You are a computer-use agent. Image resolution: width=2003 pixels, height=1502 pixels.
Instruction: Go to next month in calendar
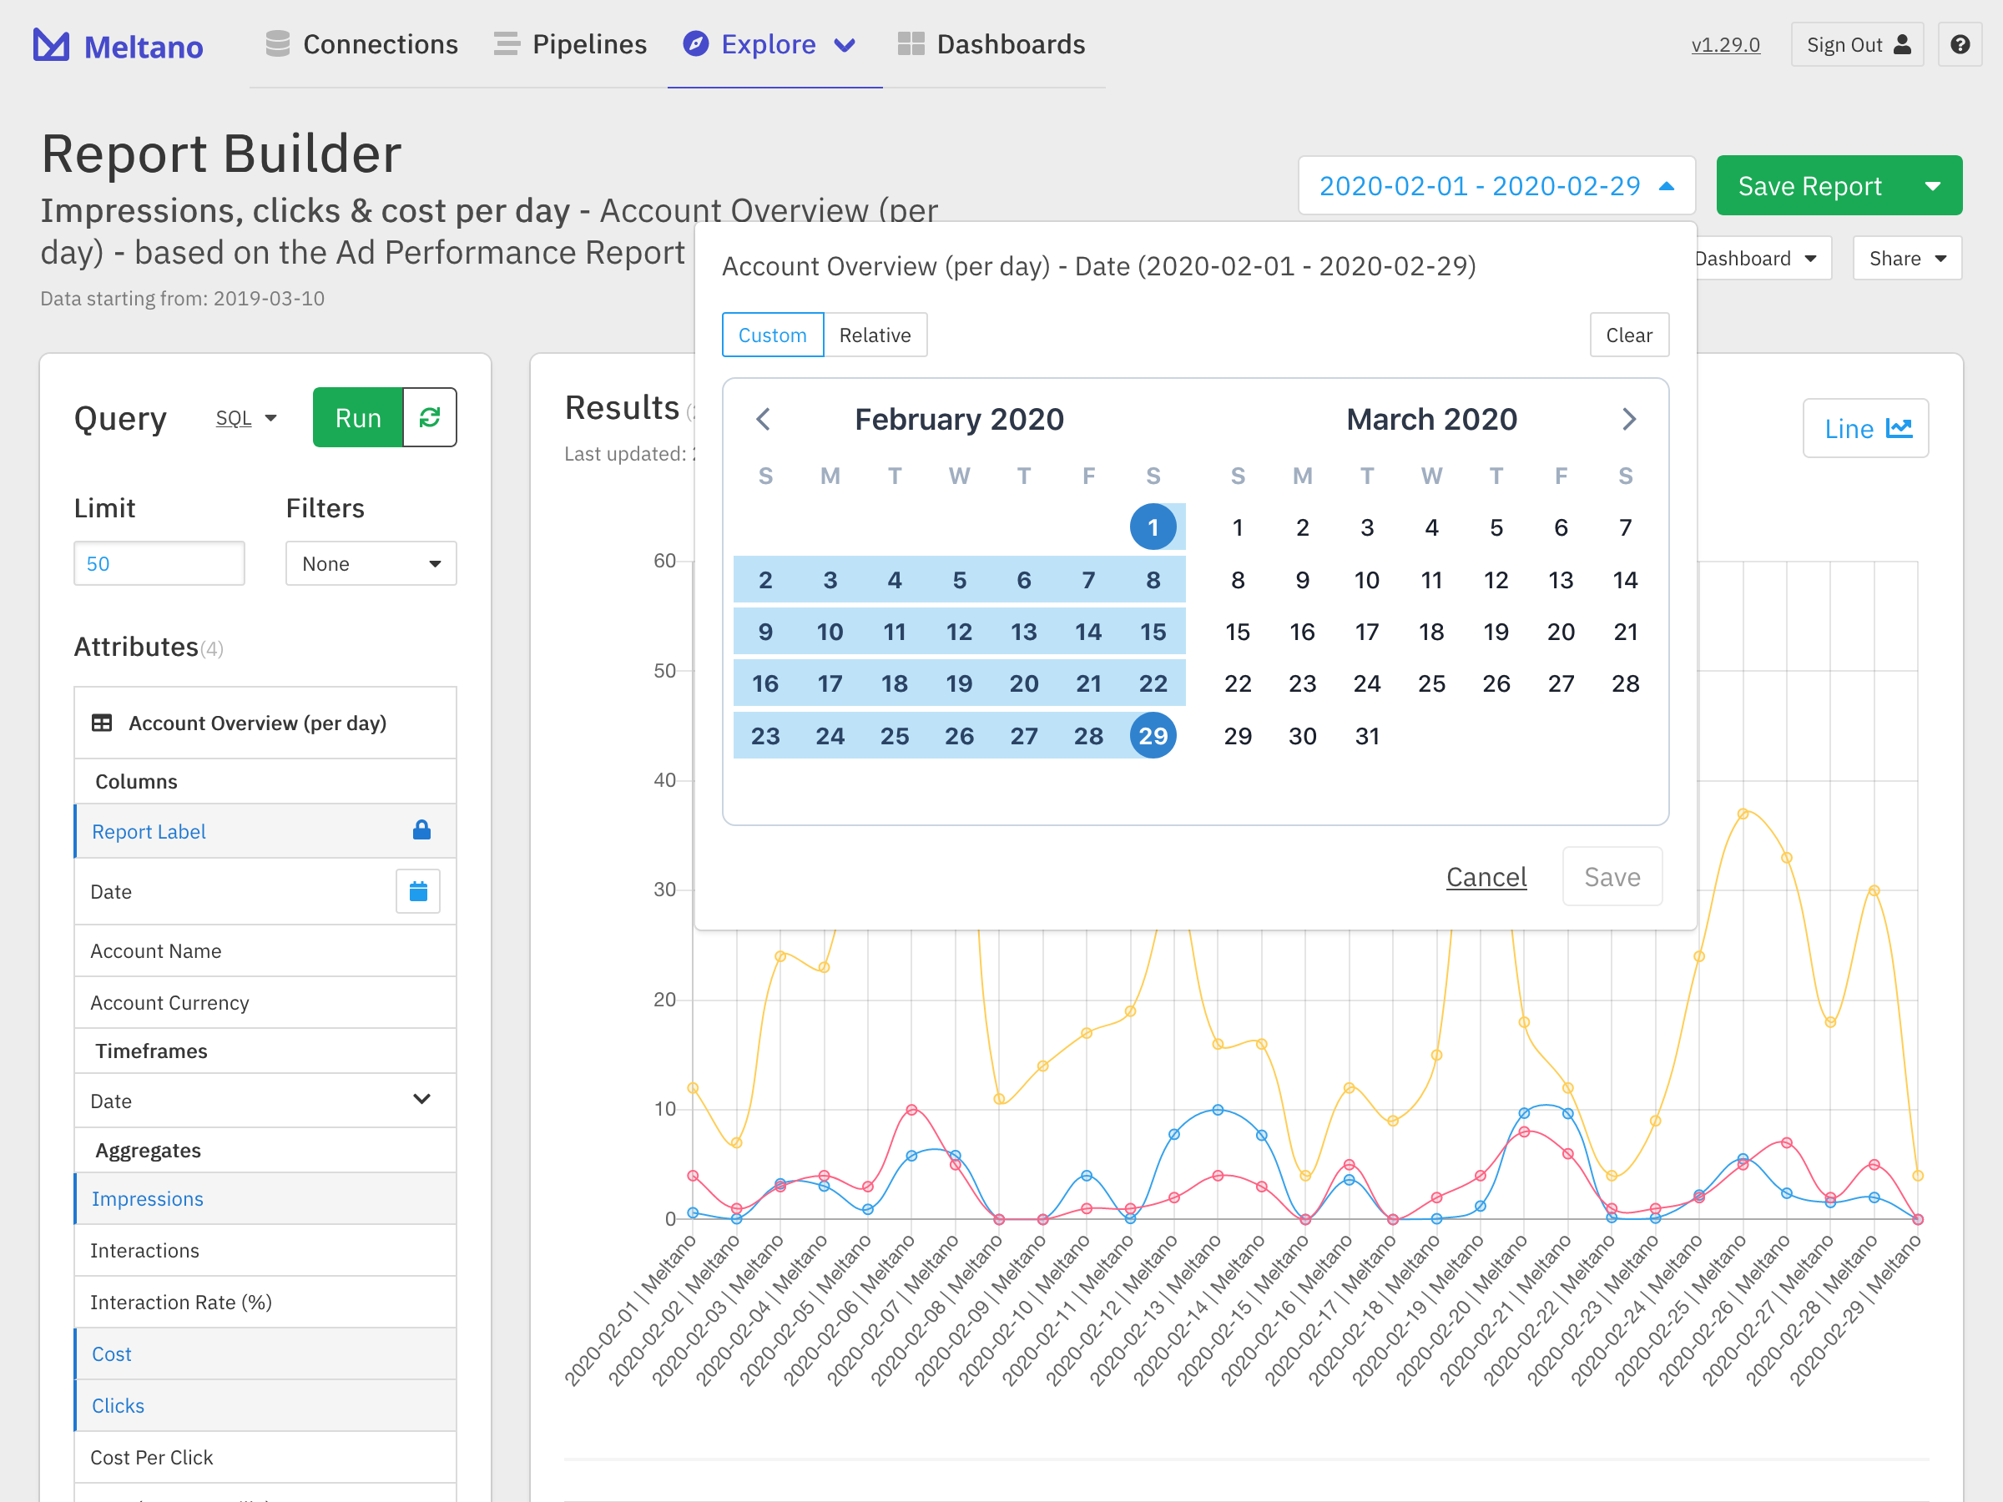tap(1628, 419)
